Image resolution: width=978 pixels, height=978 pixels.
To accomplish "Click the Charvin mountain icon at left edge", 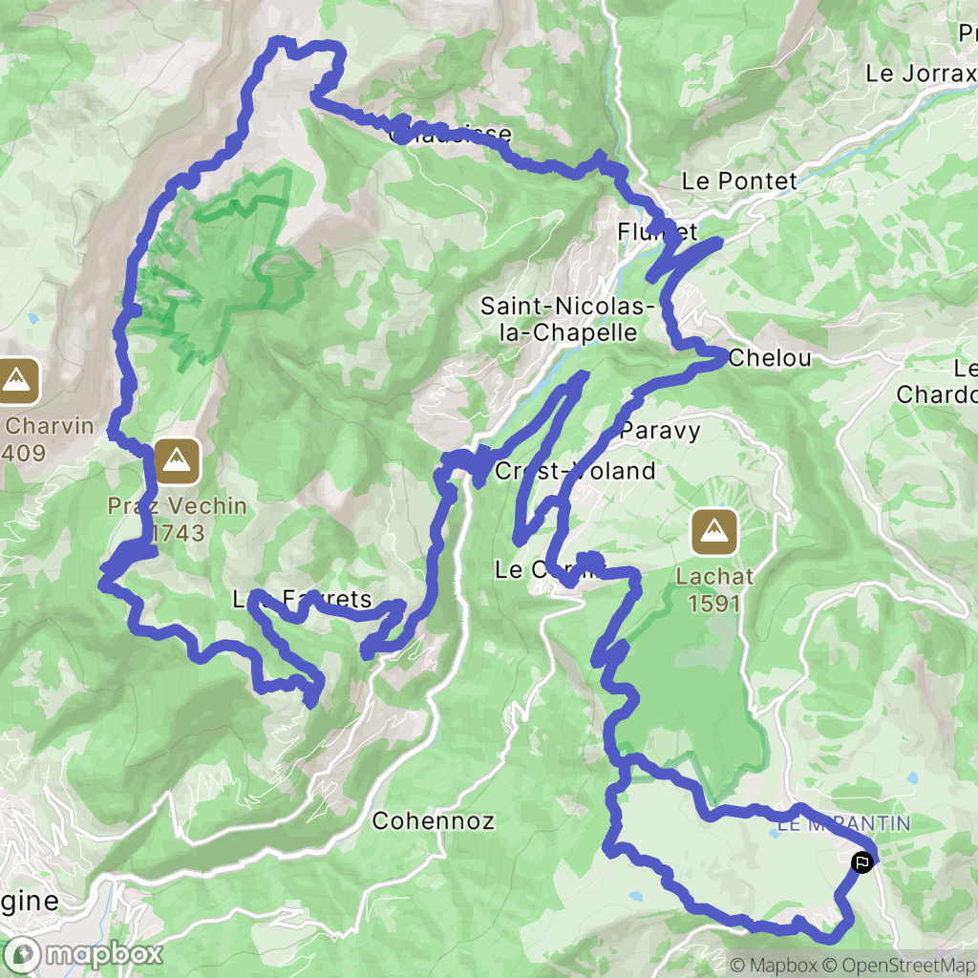I will (17, 380).
